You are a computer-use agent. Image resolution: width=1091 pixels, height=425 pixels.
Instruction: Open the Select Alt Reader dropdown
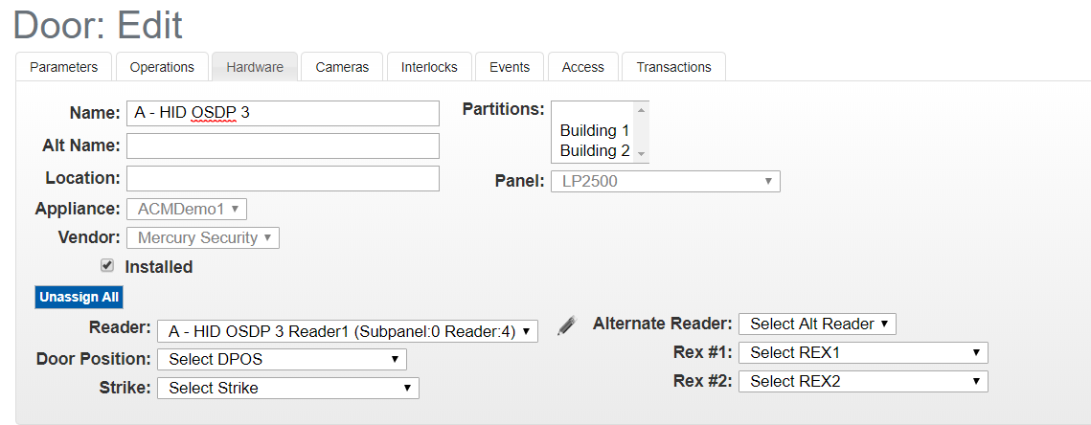click(818, 324)
